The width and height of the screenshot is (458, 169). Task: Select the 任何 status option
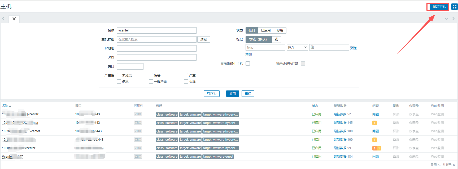point(252,30)
